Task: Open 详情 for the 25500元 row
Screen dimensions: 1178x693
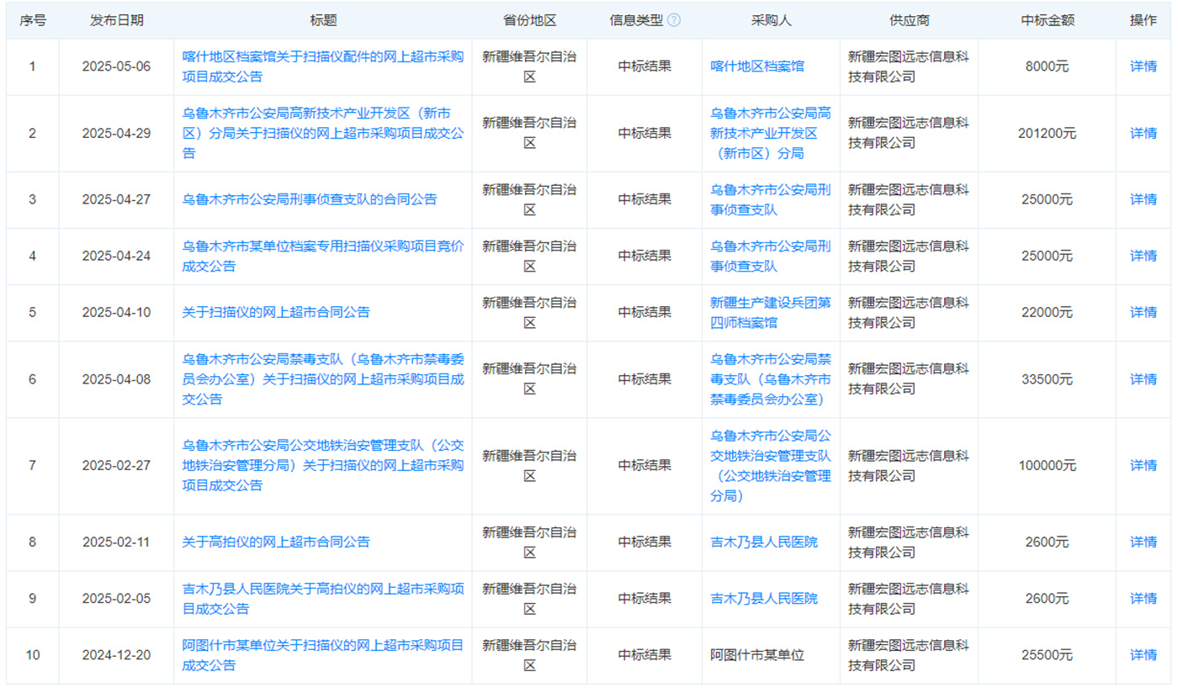Action: click(x=1144, y=655)
